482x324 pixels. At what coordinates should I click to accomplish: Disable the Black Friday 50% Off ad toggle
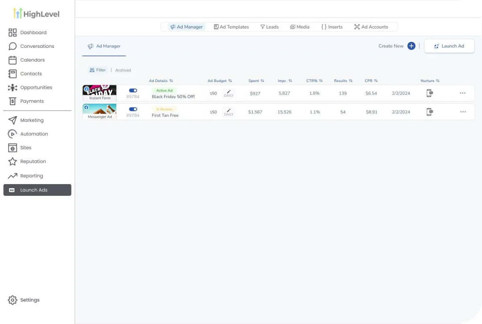tap(133, 90)
